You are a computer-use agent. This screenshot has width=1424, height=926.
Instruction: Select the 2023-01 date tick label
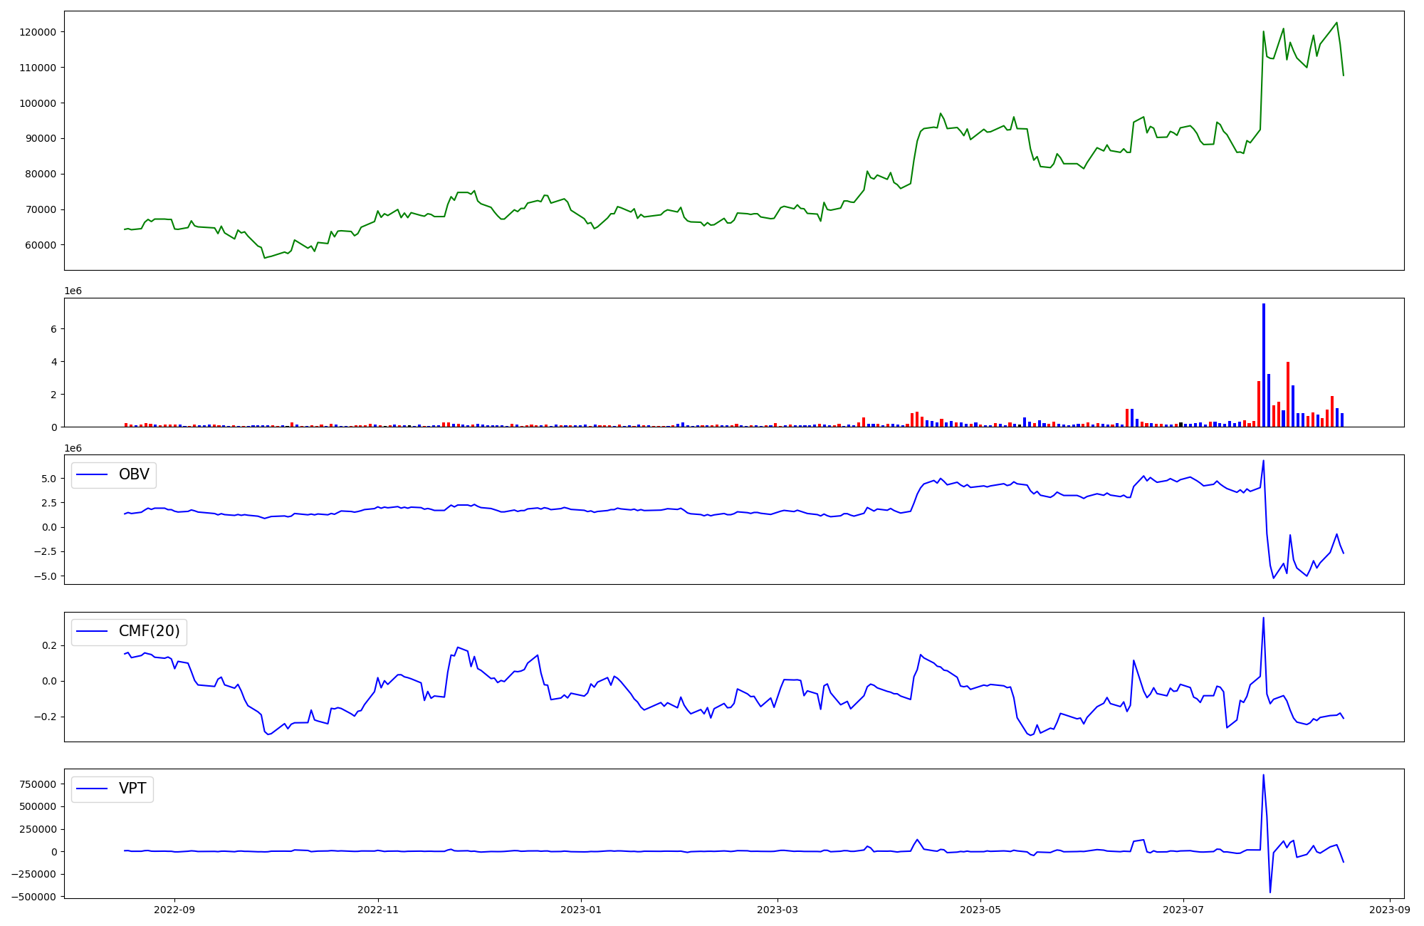[581, 910]
